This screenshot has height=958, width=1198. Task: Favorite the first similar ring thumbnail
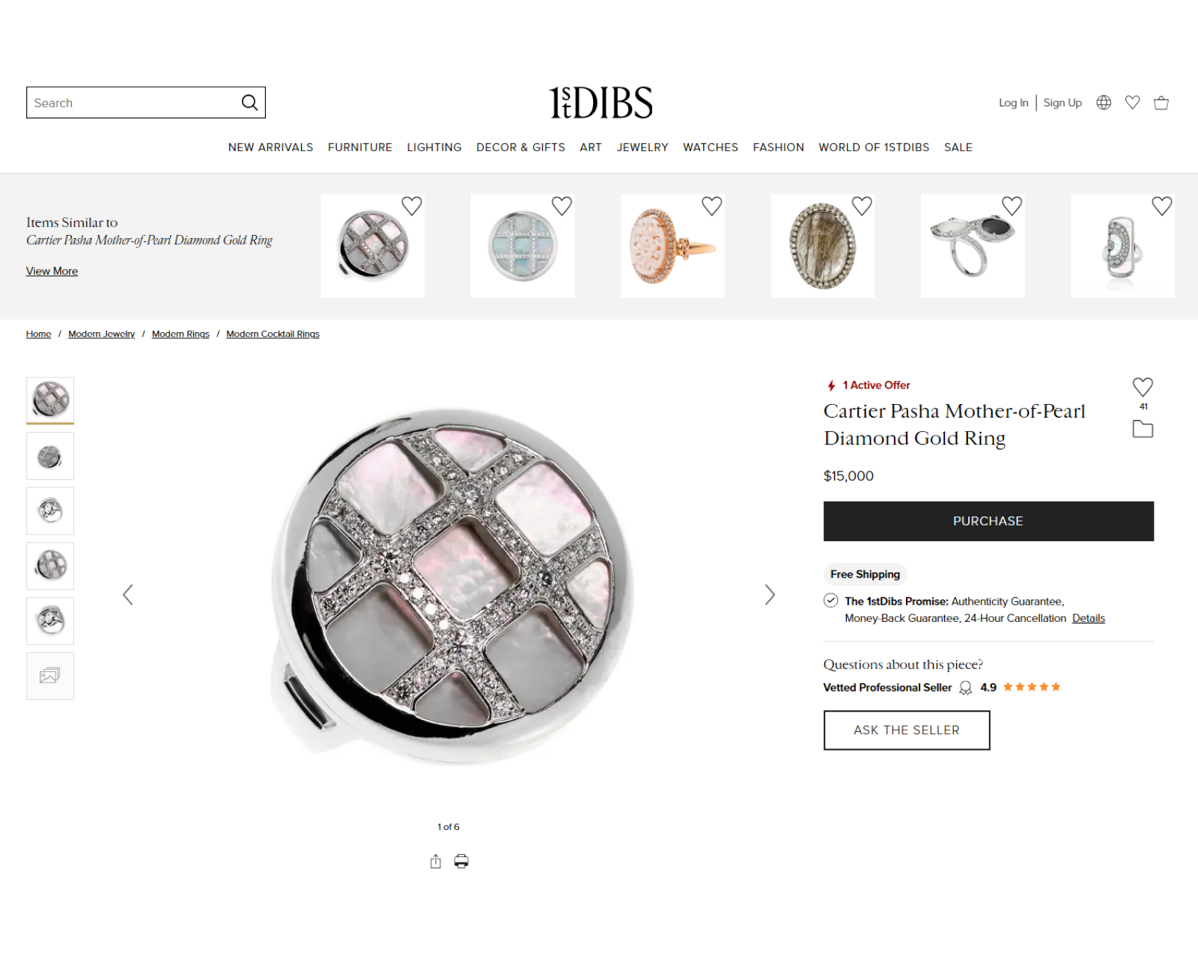412,206
